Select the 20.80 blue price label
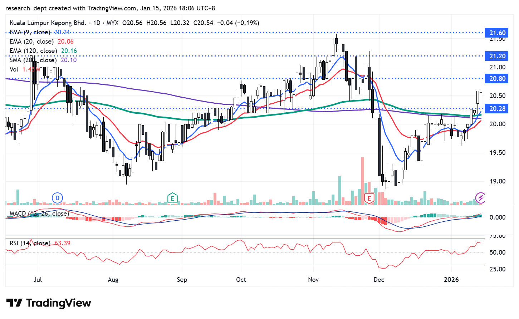519x319 pixels. 497,79
